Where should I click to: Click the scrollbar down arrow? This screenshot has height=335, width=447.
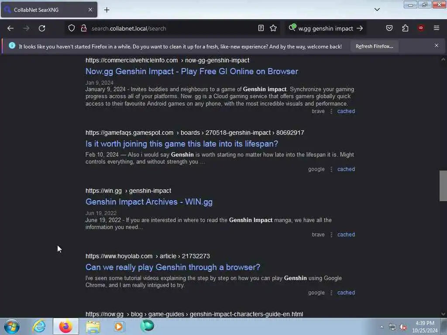443,314
